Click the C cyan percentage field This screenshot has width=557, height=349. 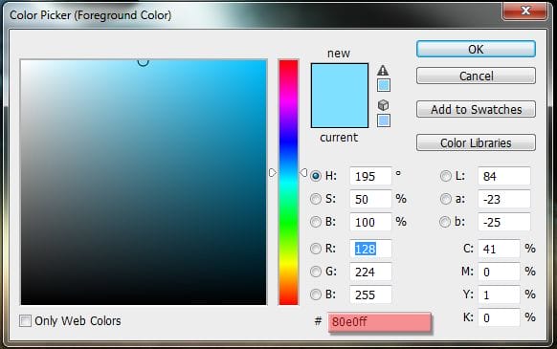tap(499, 249)
